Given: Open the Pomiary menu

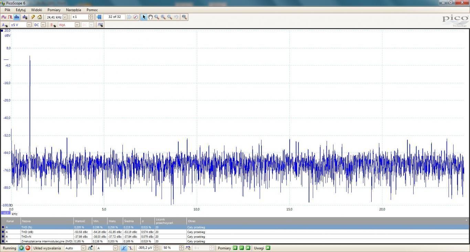Looking at the screenshot, I should click(x=54, y=10).
